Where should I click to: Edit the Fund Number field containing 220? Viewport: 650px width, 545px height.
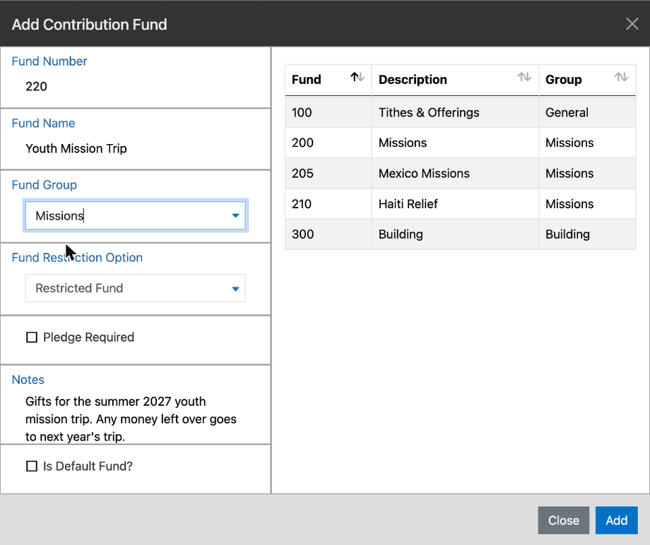click(135, 87)
